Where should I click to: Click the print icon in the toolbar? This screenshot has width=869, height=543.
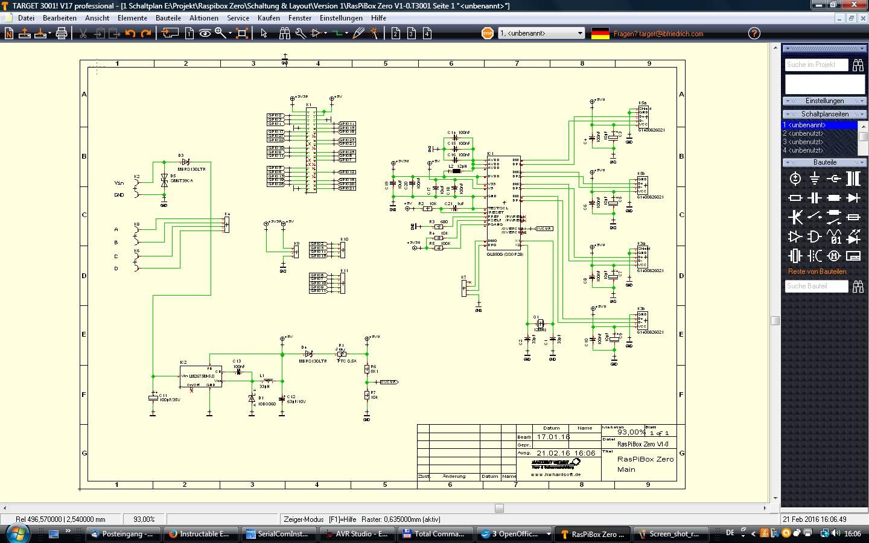(x=61, y=34)
